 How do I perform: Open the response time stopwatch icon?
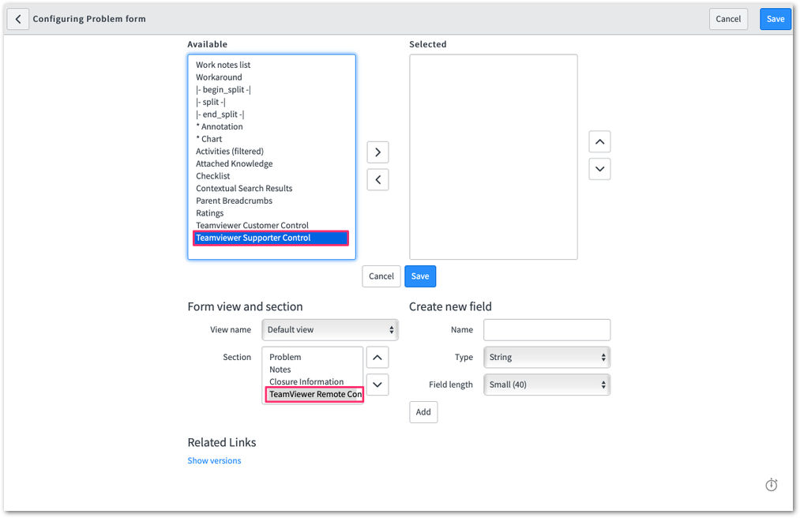point(771,484)
